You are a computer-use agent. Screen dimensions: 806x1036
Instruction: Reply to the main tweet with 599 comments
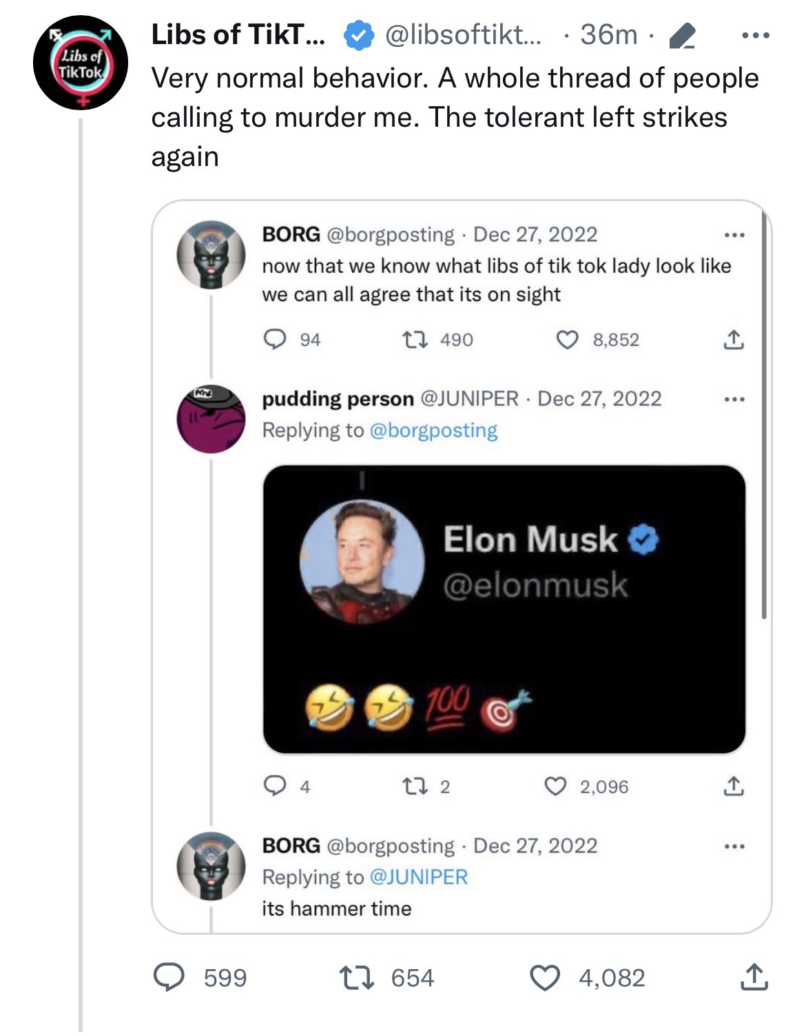[x=168, y=977]
